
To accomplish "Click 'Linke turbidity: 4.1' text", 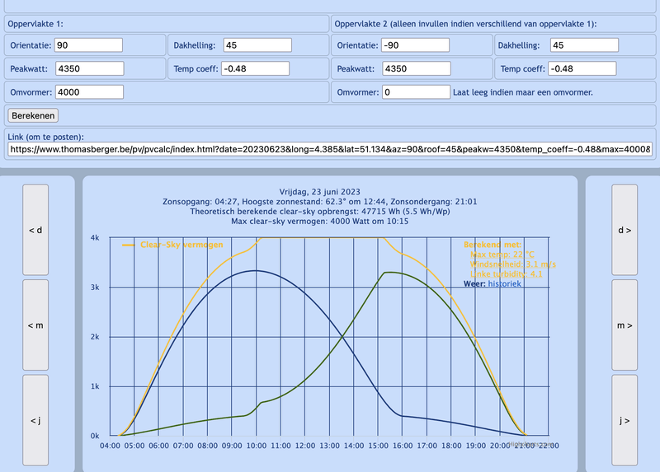I will (506, 274).
